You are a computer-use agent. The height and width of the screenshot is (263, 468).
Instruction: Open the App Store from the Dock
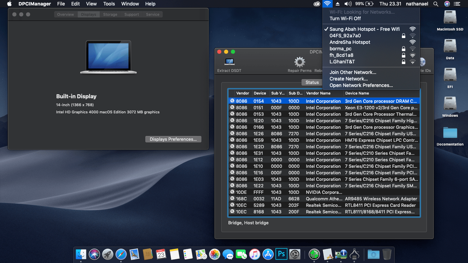click(268, 254)
